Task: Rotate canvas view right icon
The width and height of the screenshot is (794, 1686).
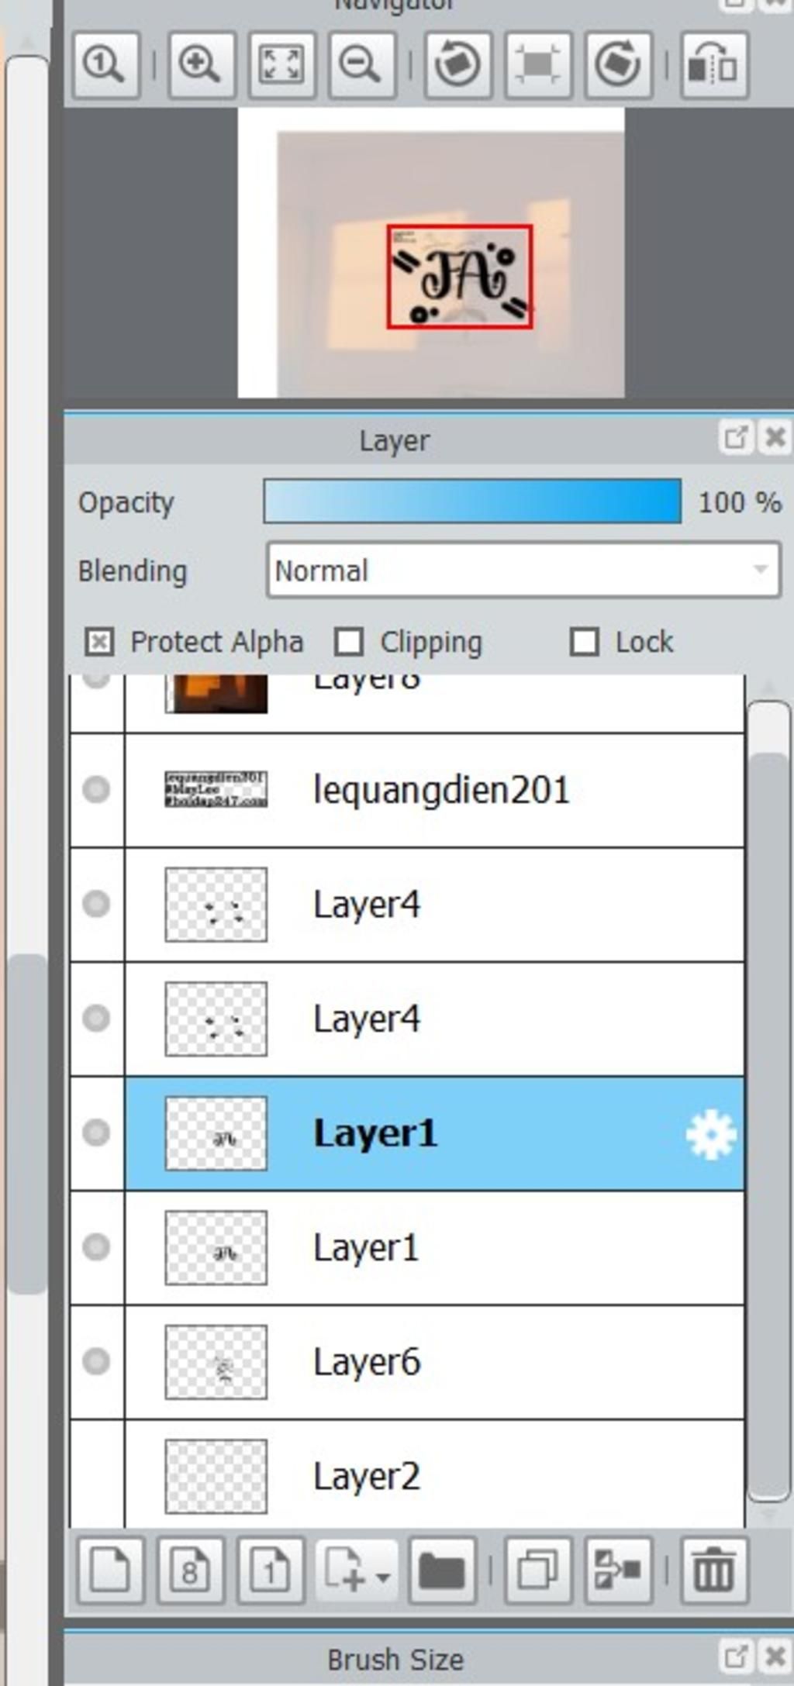Action: [x=618, y=65]
